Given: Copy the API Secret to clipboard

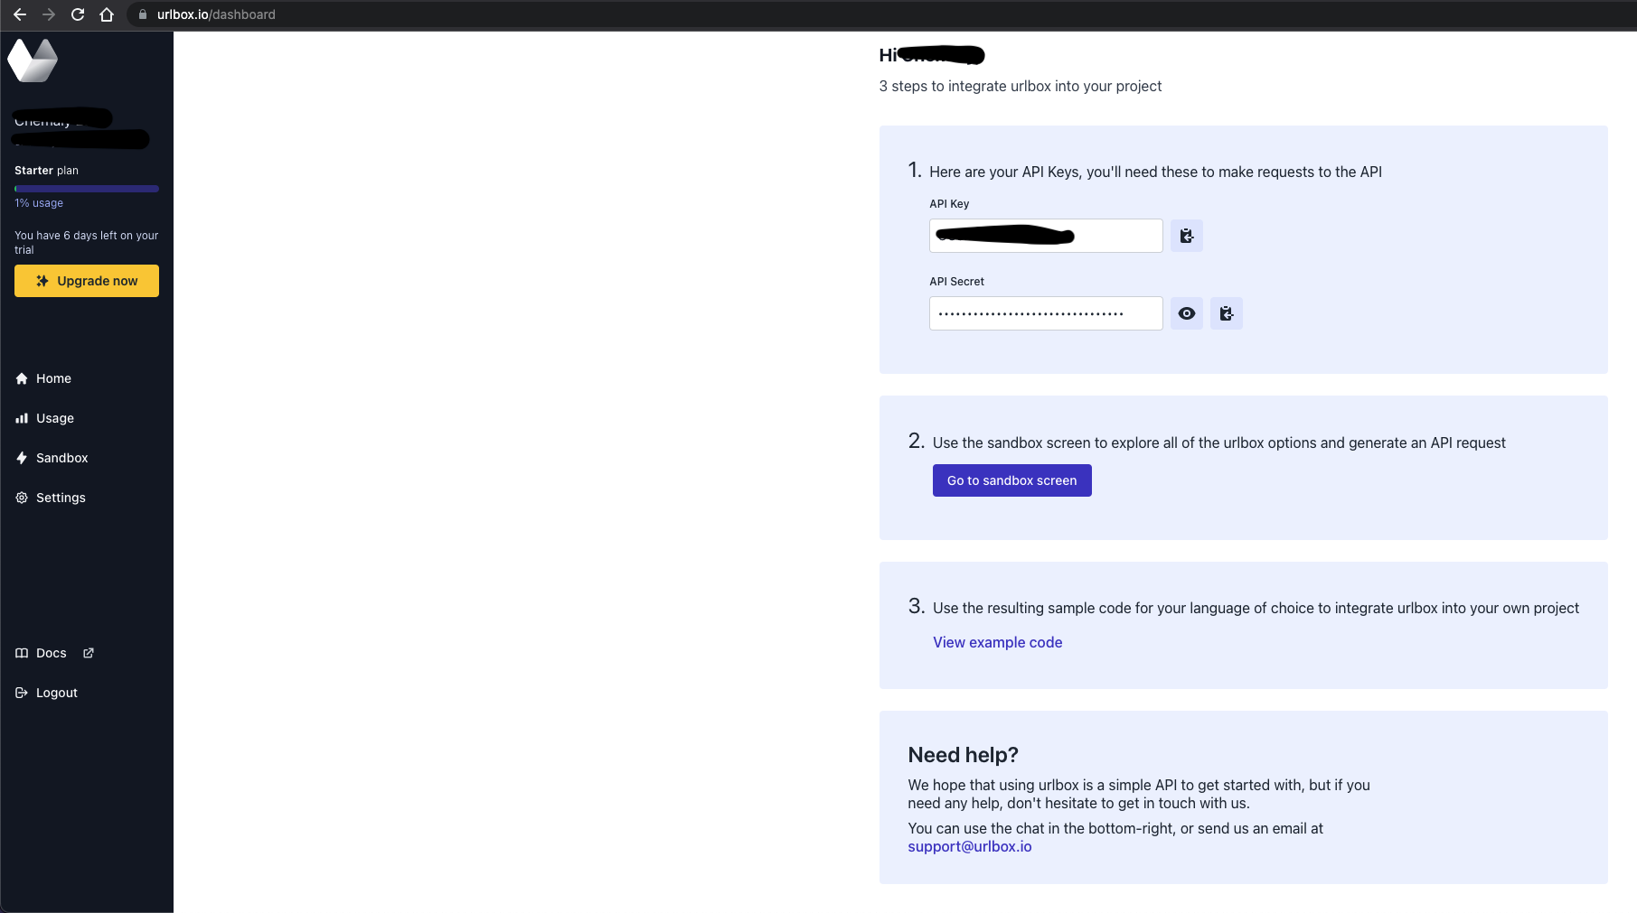Looking at the screenshot, I should coord(1227,313).
